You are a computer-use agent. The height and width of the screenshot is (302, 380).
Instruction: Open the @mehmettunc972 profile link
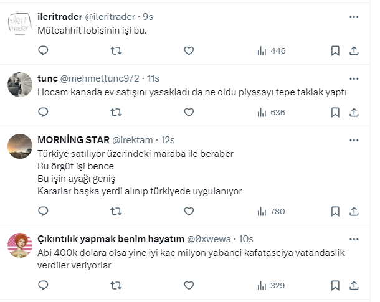[99, 78]
